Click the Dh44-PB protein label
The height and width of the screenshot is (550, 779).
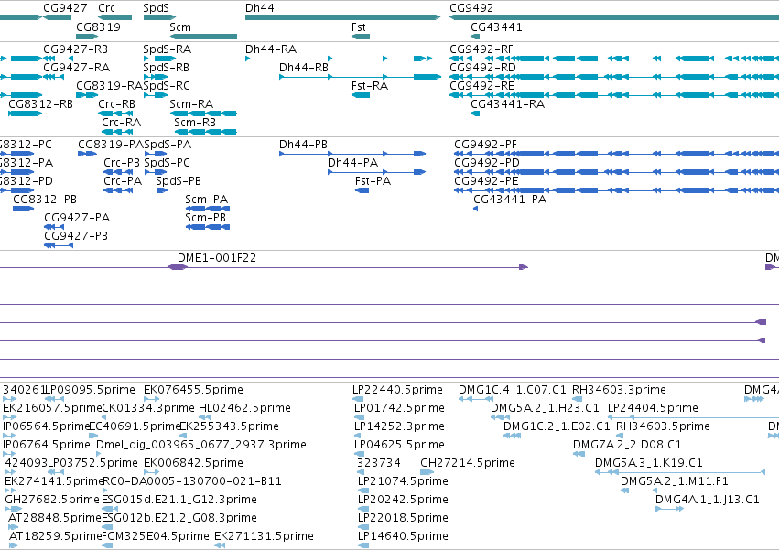[303, 145]
